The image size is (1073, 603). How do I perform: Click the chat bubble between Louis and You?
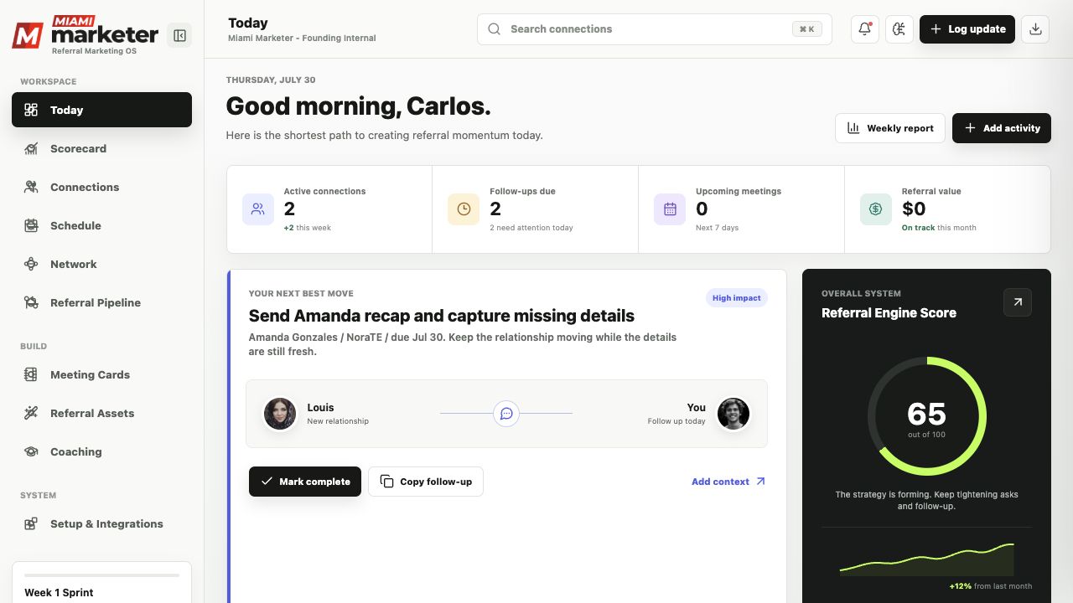[x=506, y=413]
